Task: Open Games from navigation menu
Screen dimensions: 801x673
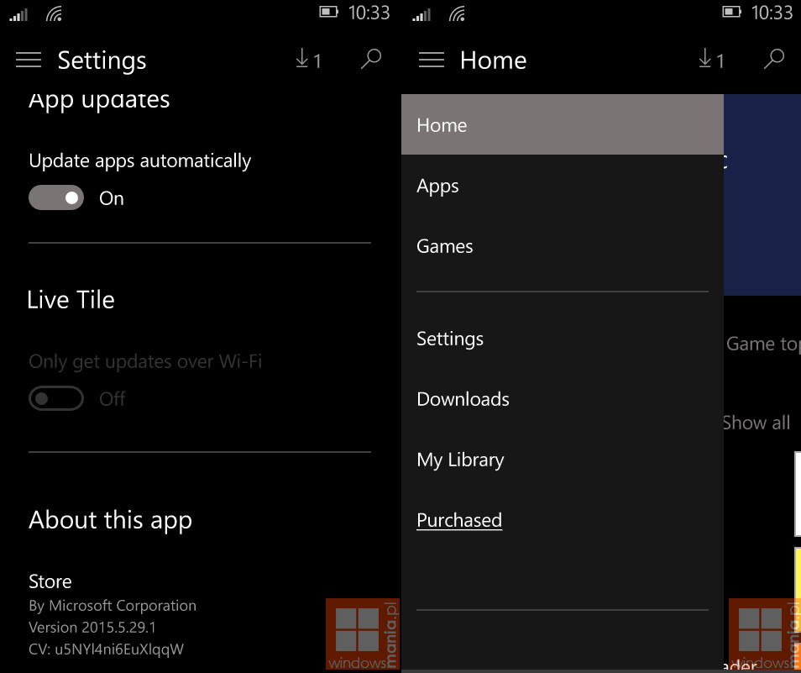Action: (x=563, y=246)
